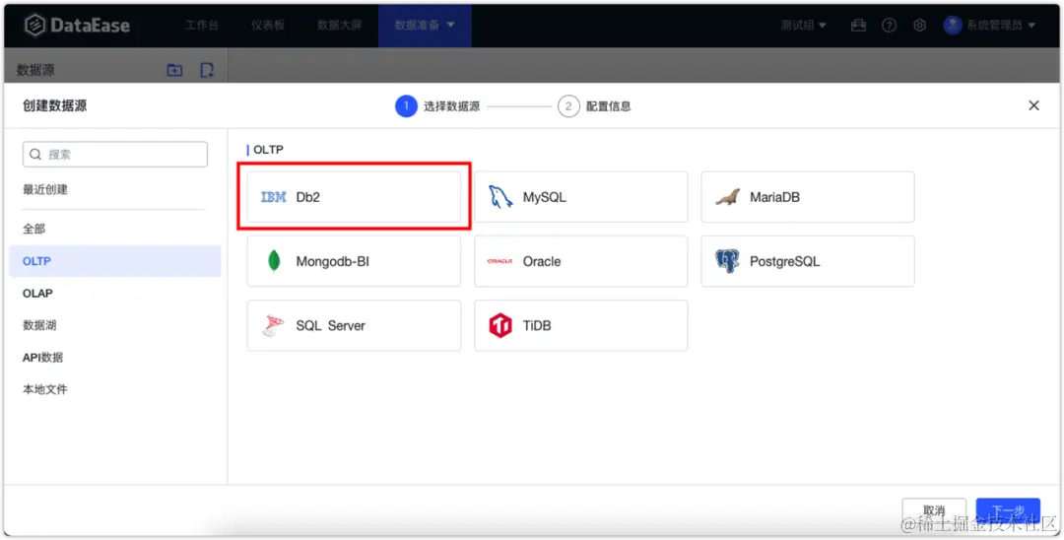Screen dimensions: 1064x540
Task: Select the OLTP sidebar category
Action: pyautogui.click(x=114, y=261)
